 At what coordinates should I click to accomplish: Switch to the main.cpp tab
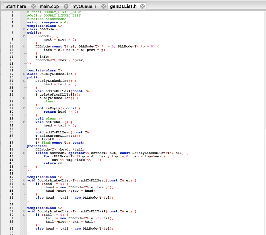pyautogui.click(x=50, y=6)
